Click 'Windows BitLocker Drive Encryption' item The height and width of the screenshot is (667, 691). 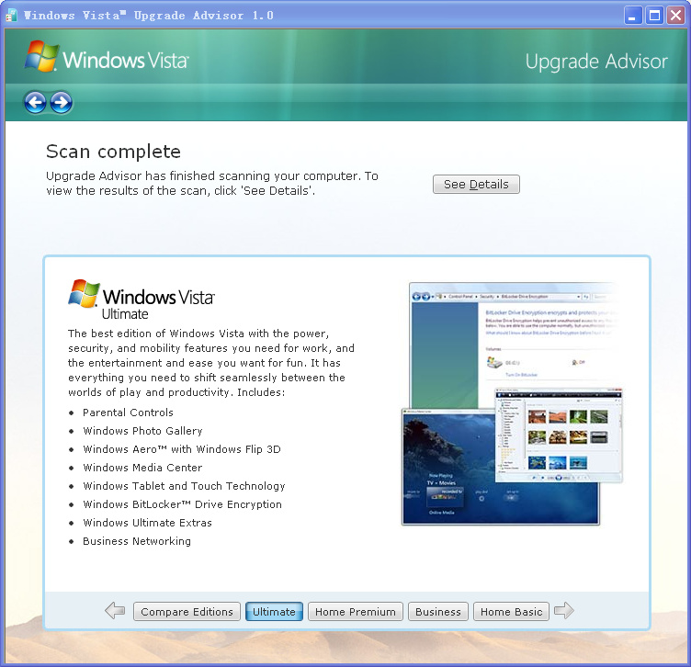[183, 504]
